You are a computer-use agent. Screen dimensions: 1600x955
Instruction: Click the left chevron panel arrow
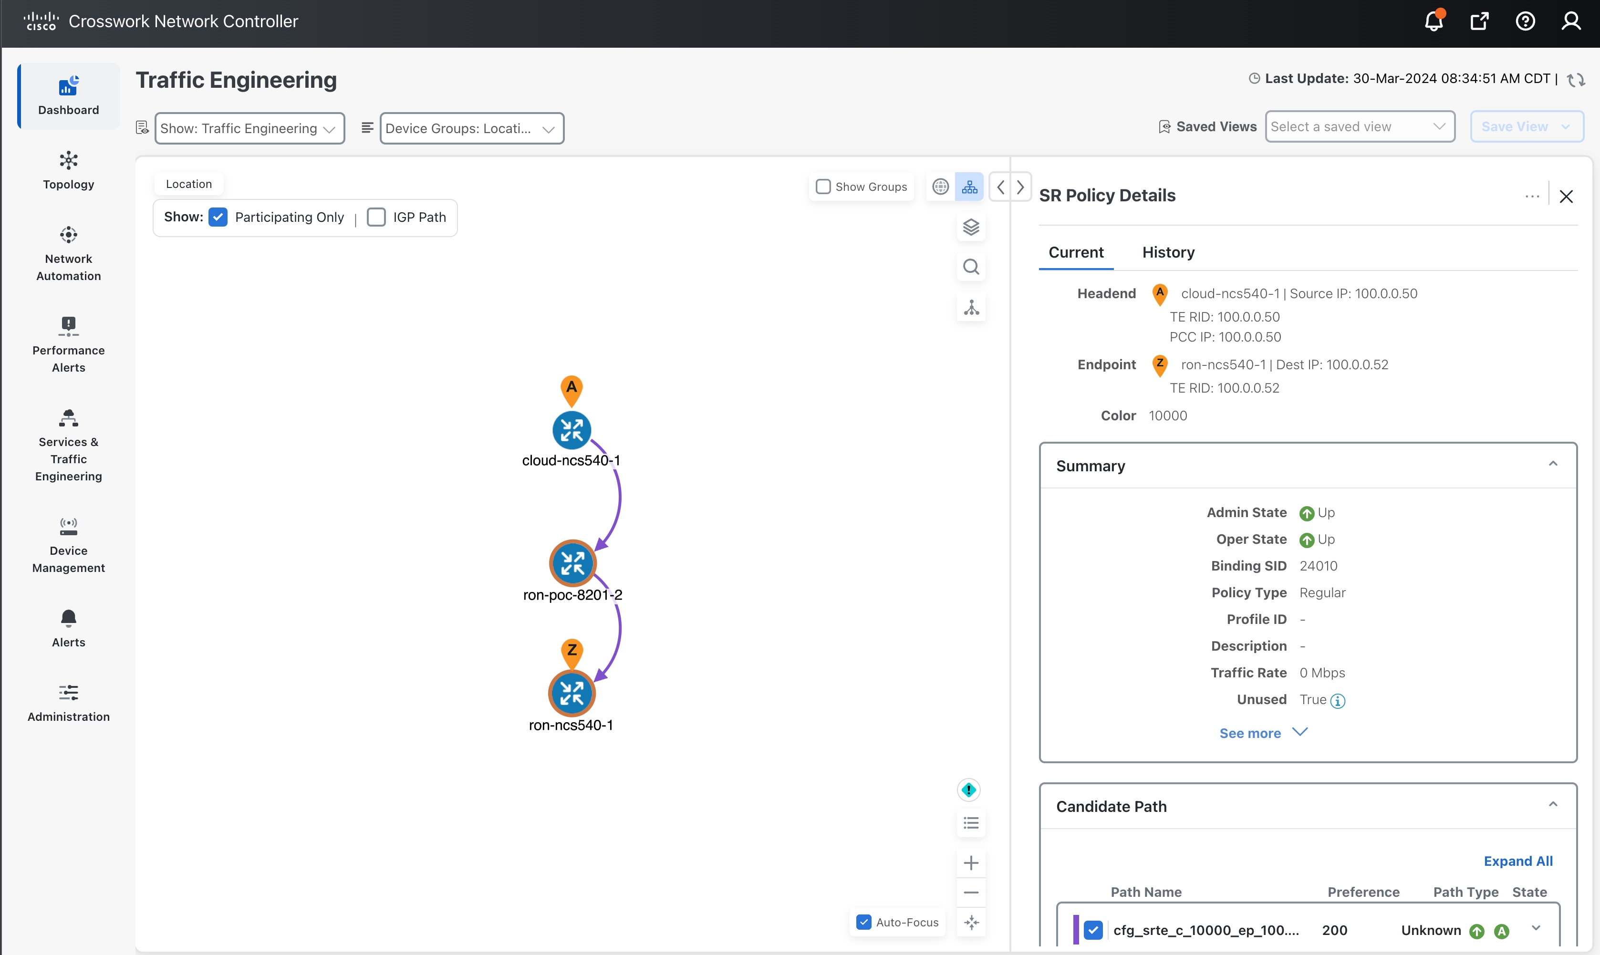[x=1000, y=187]
